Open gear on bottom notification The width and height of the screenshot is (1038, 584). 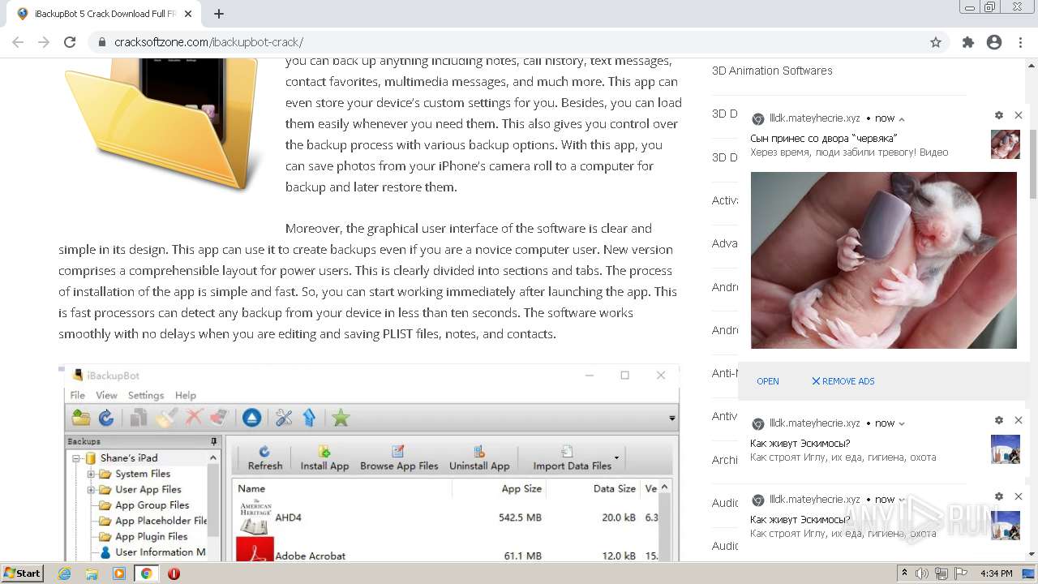(999, 496)
